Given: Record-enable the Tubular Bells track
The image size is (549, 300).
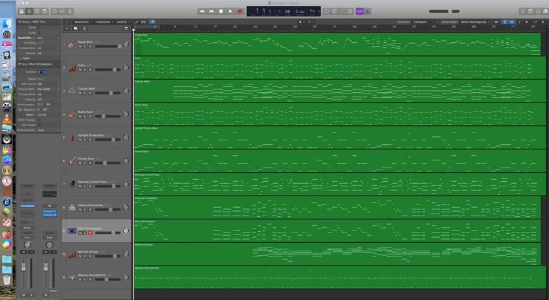Looking at the screenshot, I should pyautogui.click(x=90, y=93).
